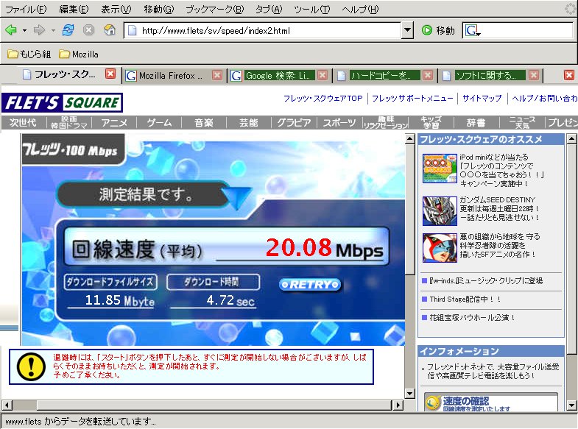Select the スポーツ category tab
The image size is (578, 429).
(x=339, y=123)
